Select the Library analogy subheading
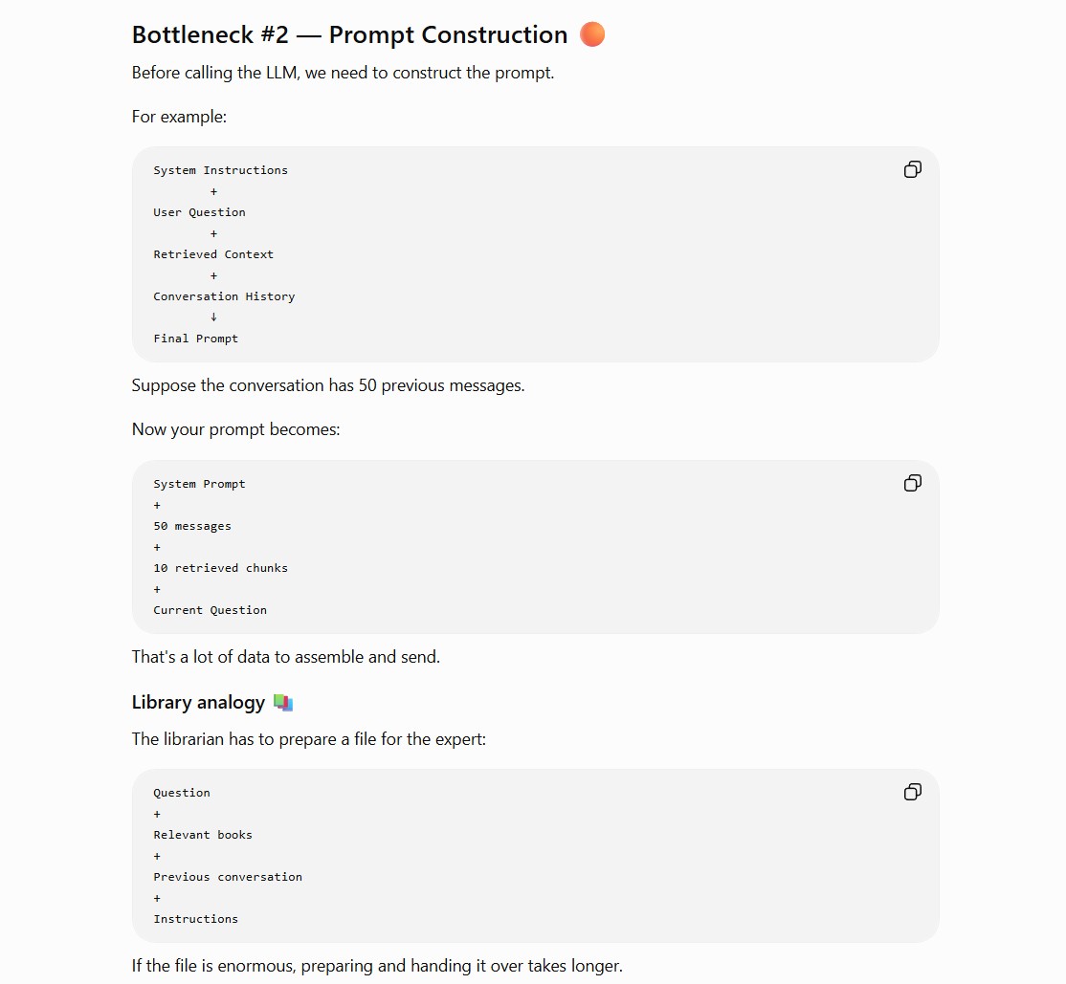 click(198, 702)
